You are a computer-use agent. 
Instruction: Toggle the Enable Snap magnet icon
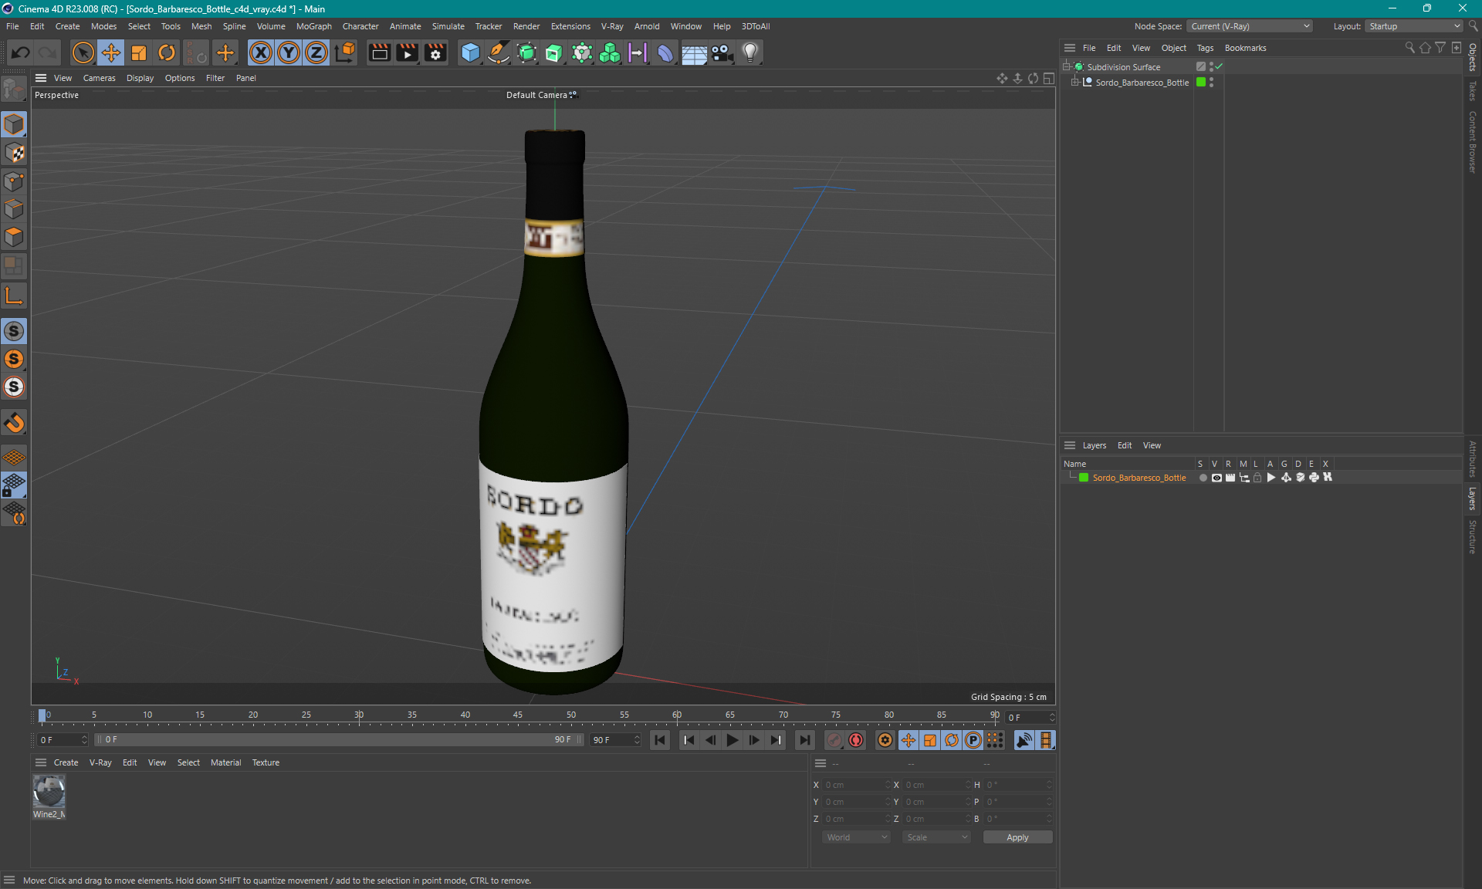(14, 422)
